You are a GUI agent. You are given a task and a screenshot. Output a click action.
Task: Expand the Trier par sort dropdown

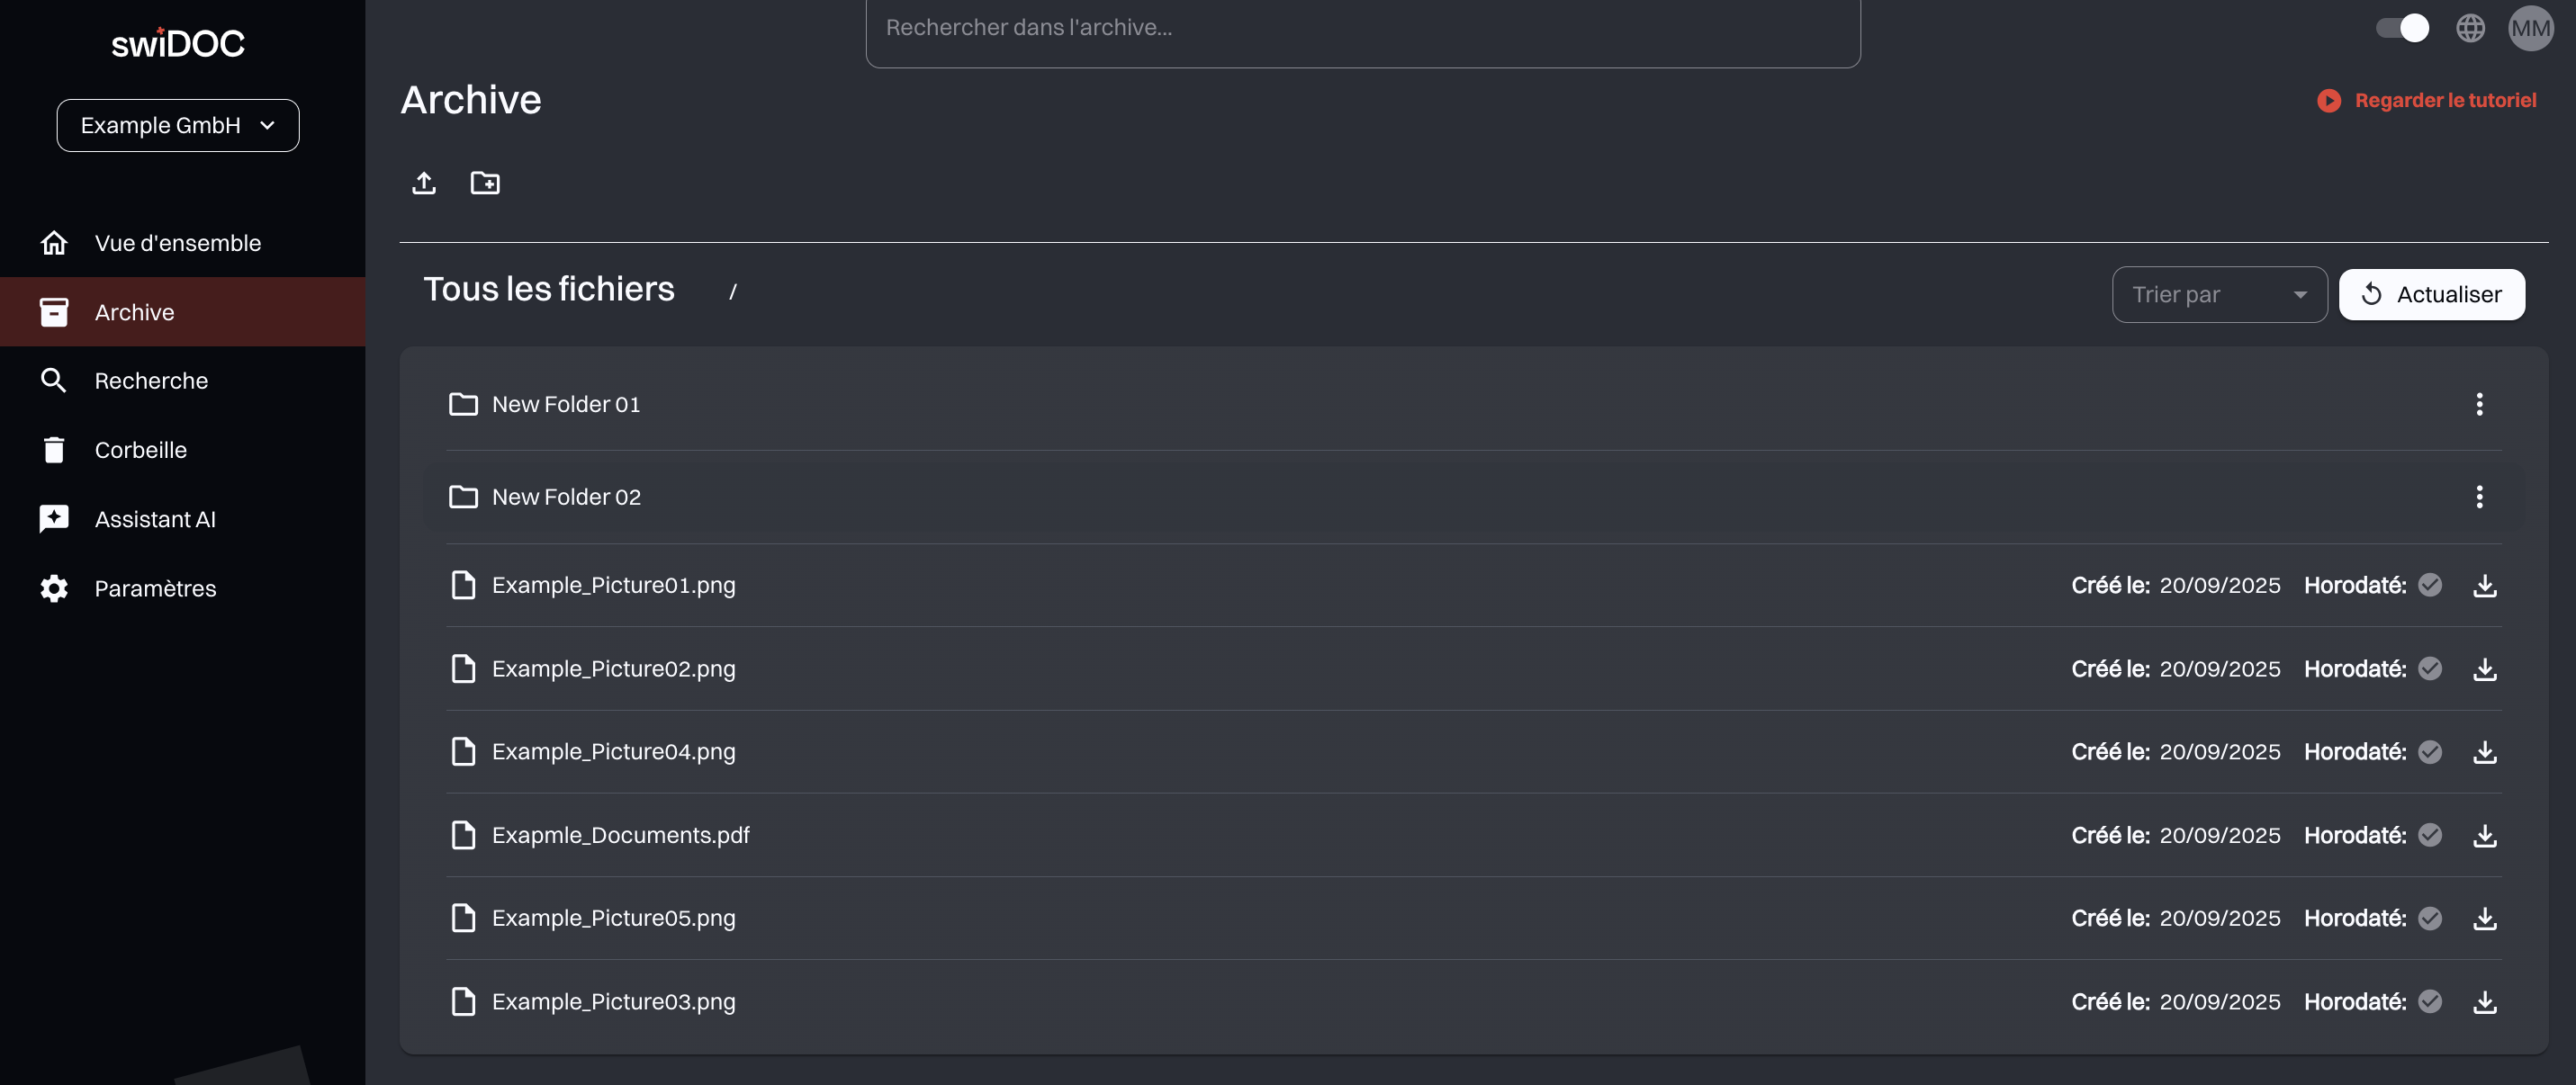click(2219, 295)
